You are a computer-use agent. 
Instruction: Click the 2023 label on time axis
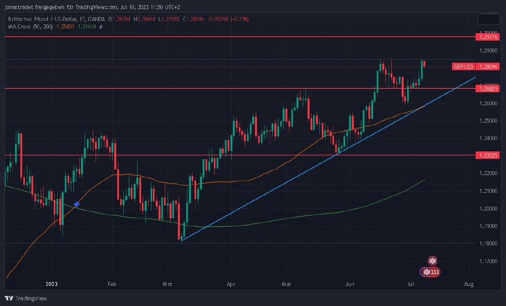coord(52,284)
